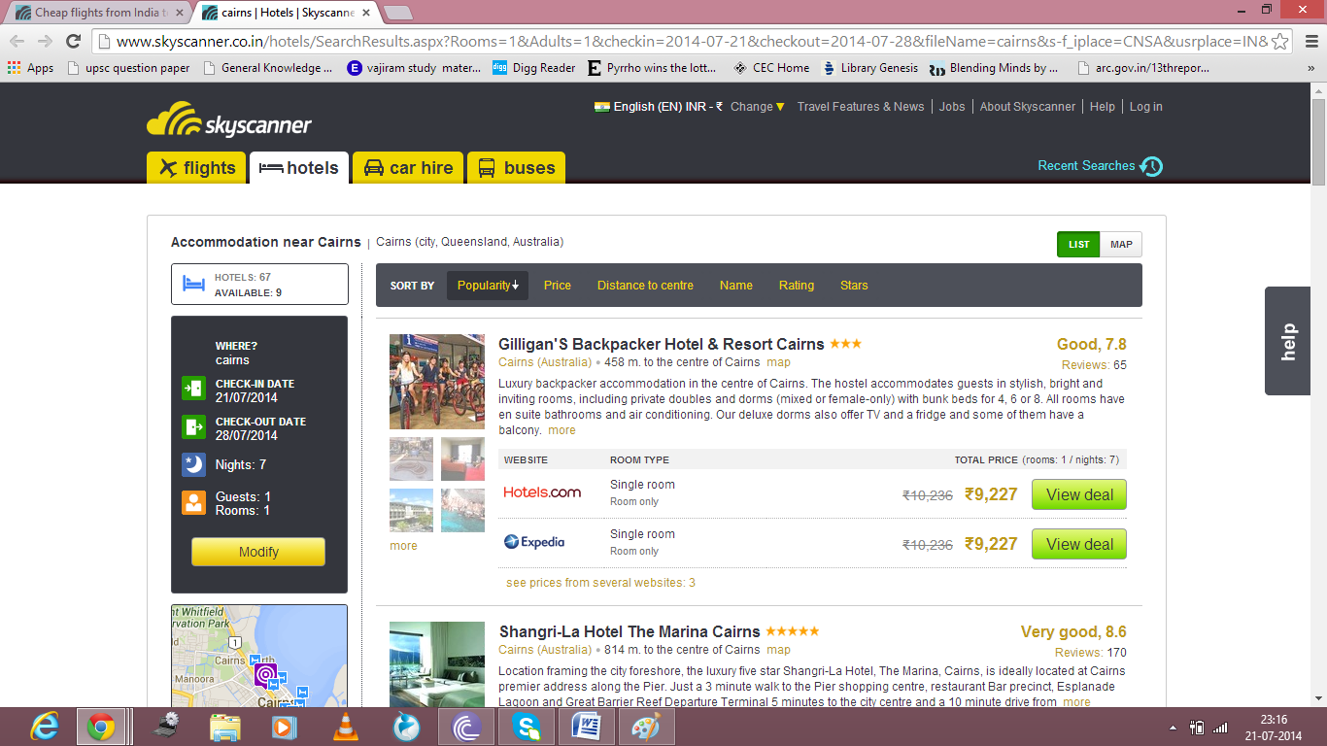The height and width of the screenshot is (746, 1327).
Task: Click the hotel marker on the map
Action: tap(265, 675)
